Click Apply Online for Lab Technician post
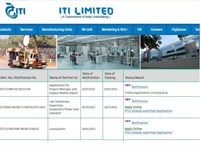This screenshot has width=201, height=150. [133, 107]
